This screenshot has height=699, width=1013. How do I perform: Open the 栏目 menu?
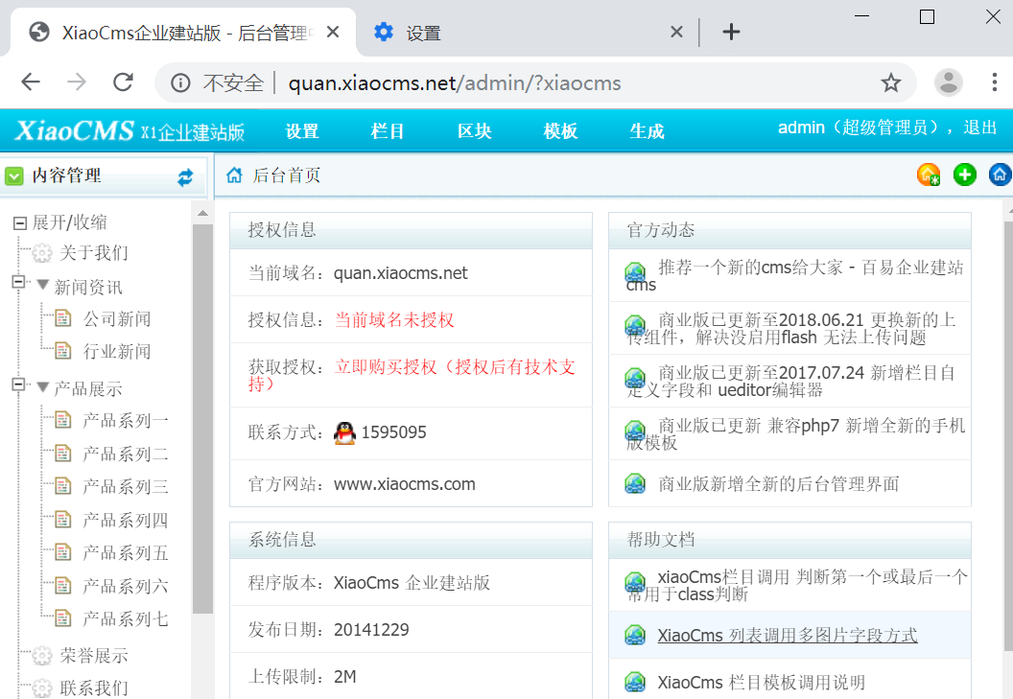point(388,131)
